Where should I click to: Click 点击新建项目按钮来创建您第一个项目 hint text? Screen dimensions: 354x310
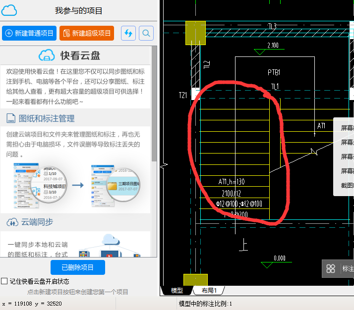point(78,292)
